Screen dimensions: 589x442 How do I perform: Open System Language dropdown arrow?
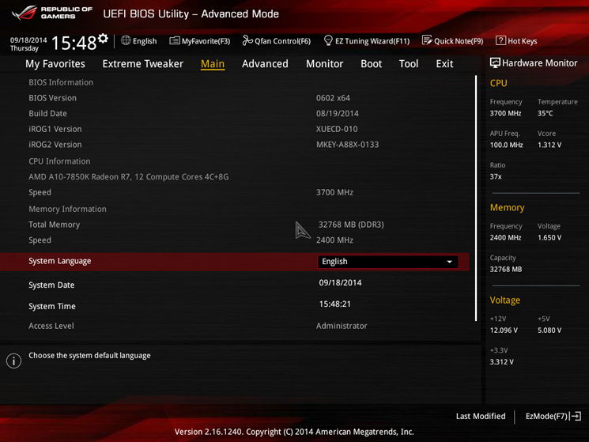pyautogui.click(x=449, y=262)
